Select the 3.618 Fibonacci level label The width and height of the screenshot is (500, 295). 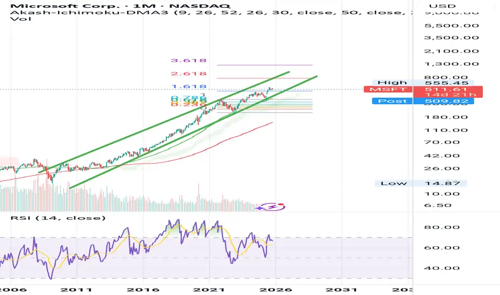point(188,60)
